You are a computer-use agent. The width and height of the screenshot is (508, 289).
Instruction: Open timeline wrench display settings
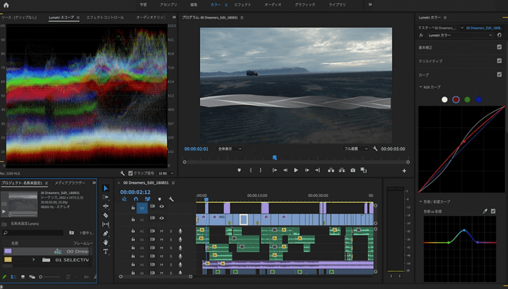(171, 199)
